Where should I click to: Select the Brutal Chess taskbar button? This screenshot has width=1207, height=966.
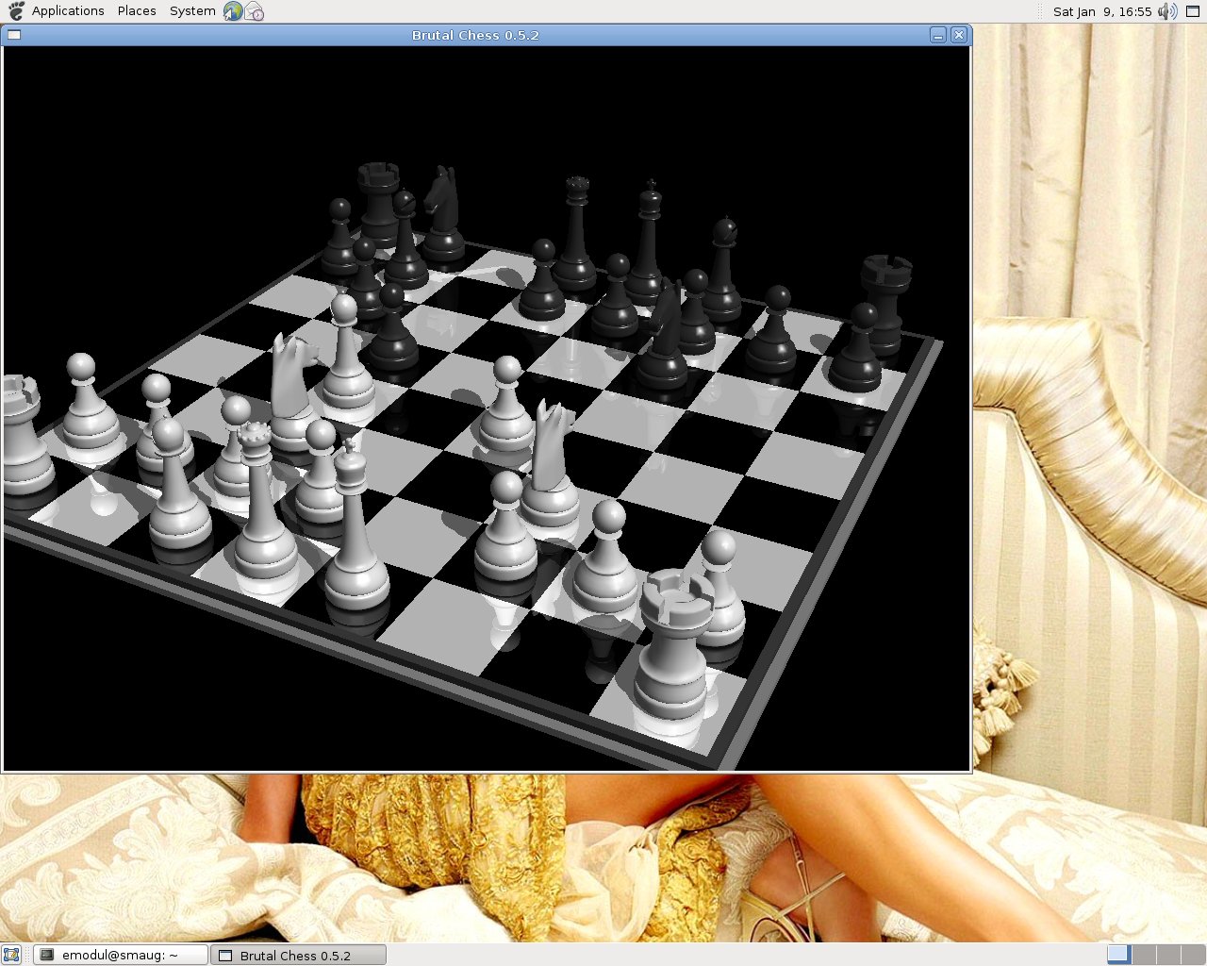point(297,955)
